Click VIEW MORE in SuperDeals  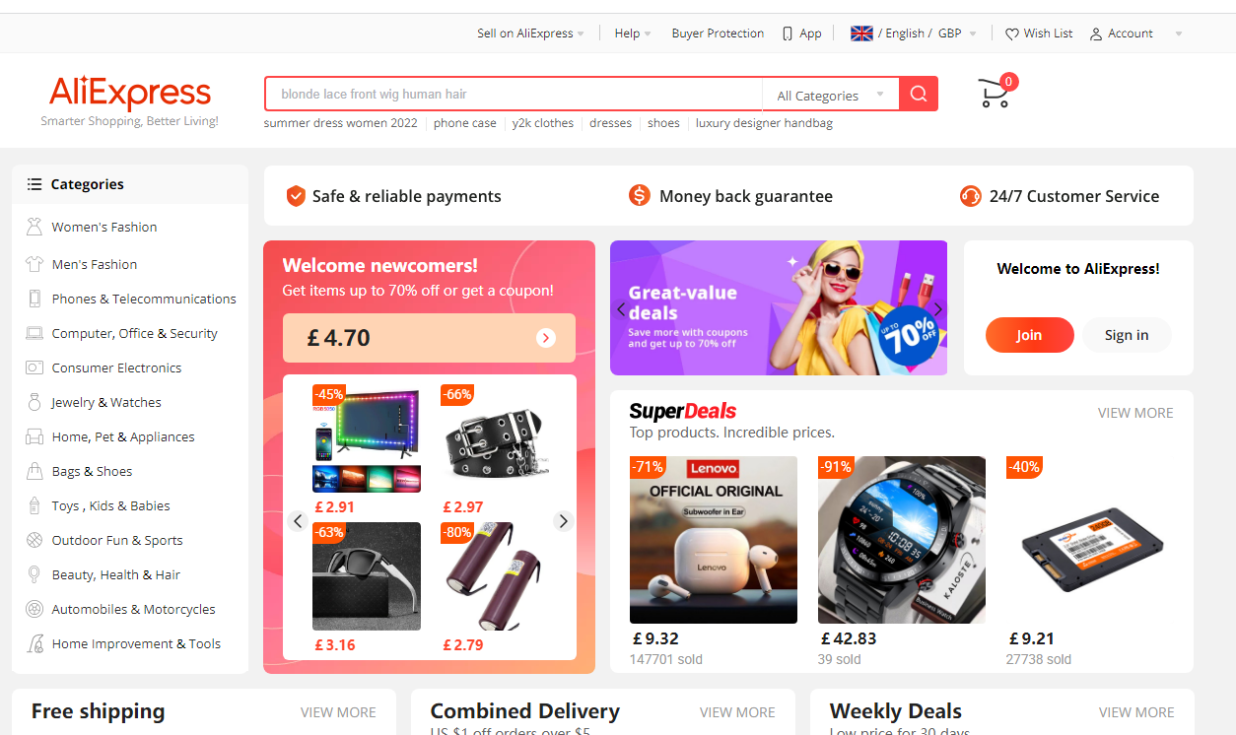coord(1135,413)
